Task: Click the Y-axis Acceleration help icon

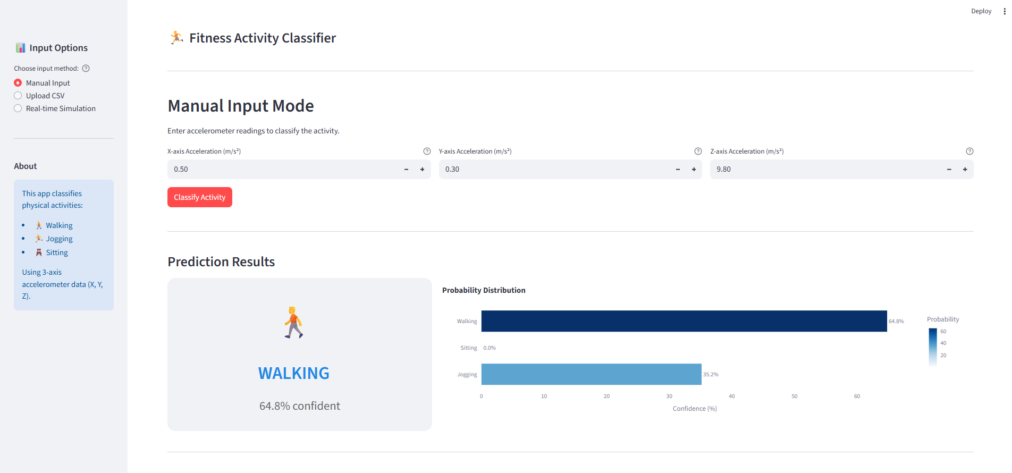Action: 698,151
